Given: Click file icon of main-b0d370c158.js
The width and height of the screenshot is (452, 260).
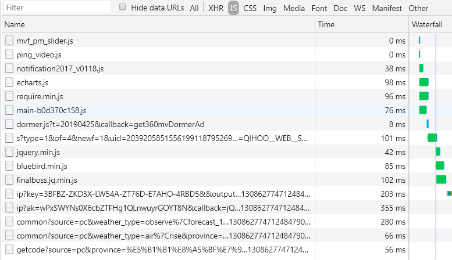Looking at the screenshot, I should tap(9, 110).
